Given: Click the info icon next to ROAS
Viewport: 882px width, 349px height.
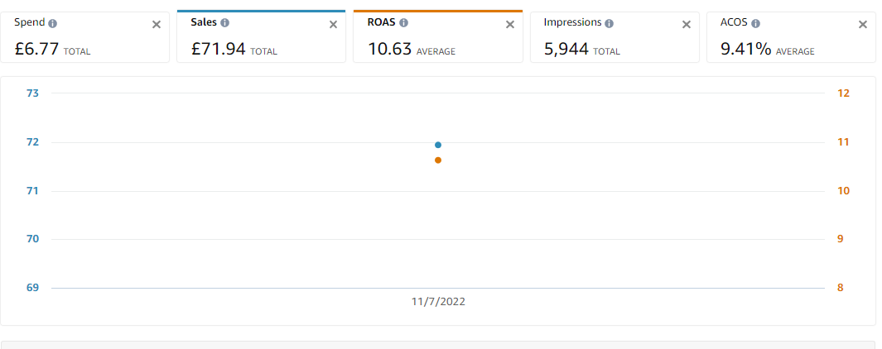Looking at the screenshot, I should click(403, 23).
